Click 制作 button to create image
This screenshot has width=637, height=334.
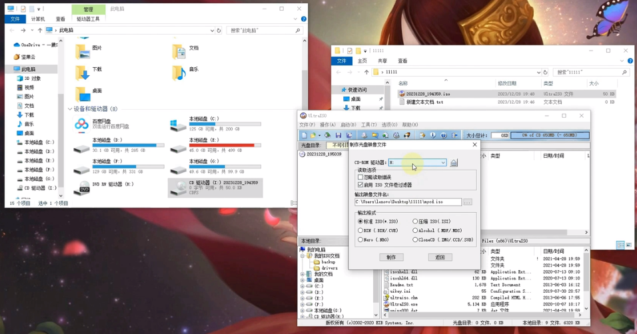[x=391, y=257]
